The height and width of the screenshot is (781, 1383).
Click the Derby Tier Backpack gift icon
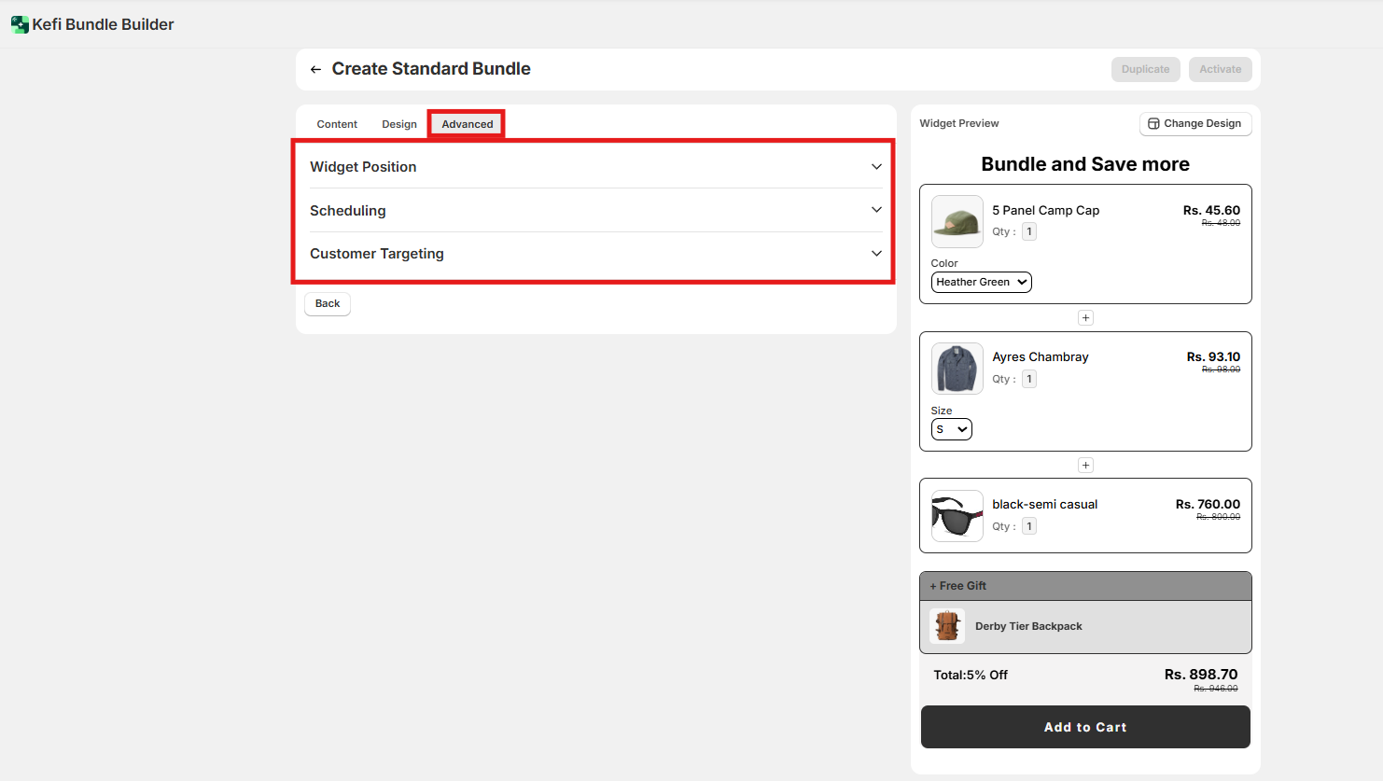pos(947,626)
